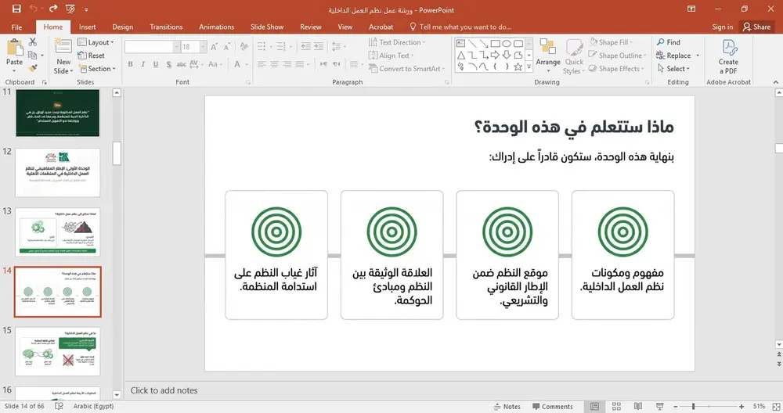Viewport: 783px width, 413px height.
Task: Open the Layout dropdown
Action: (x=96, y=42)
